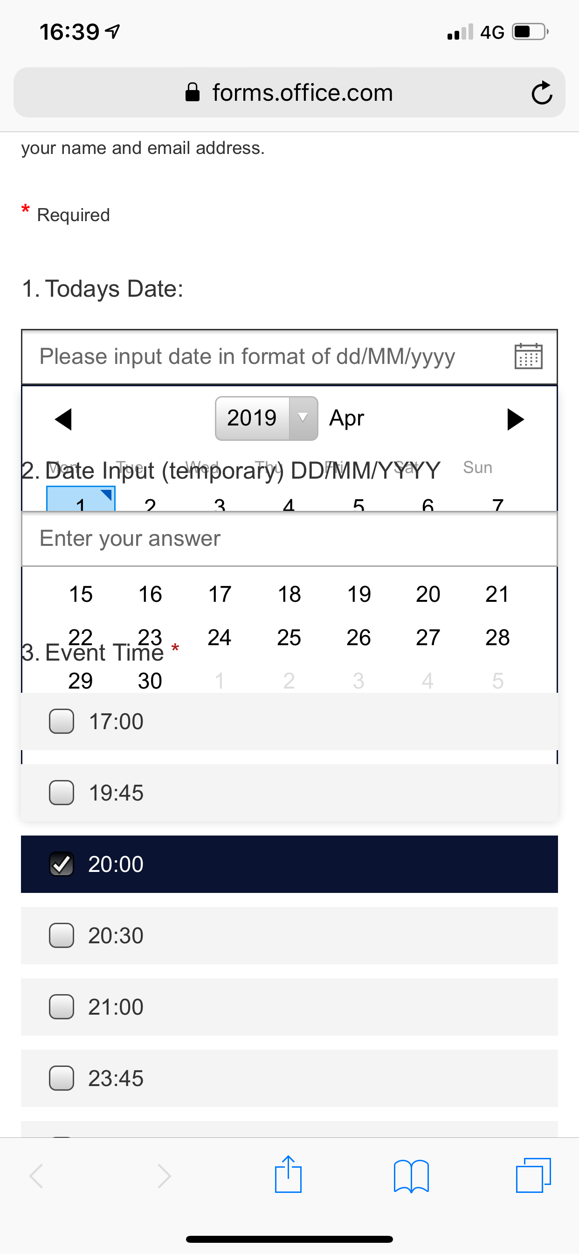Uncheck the selected 20:00 option

(62, 864)
